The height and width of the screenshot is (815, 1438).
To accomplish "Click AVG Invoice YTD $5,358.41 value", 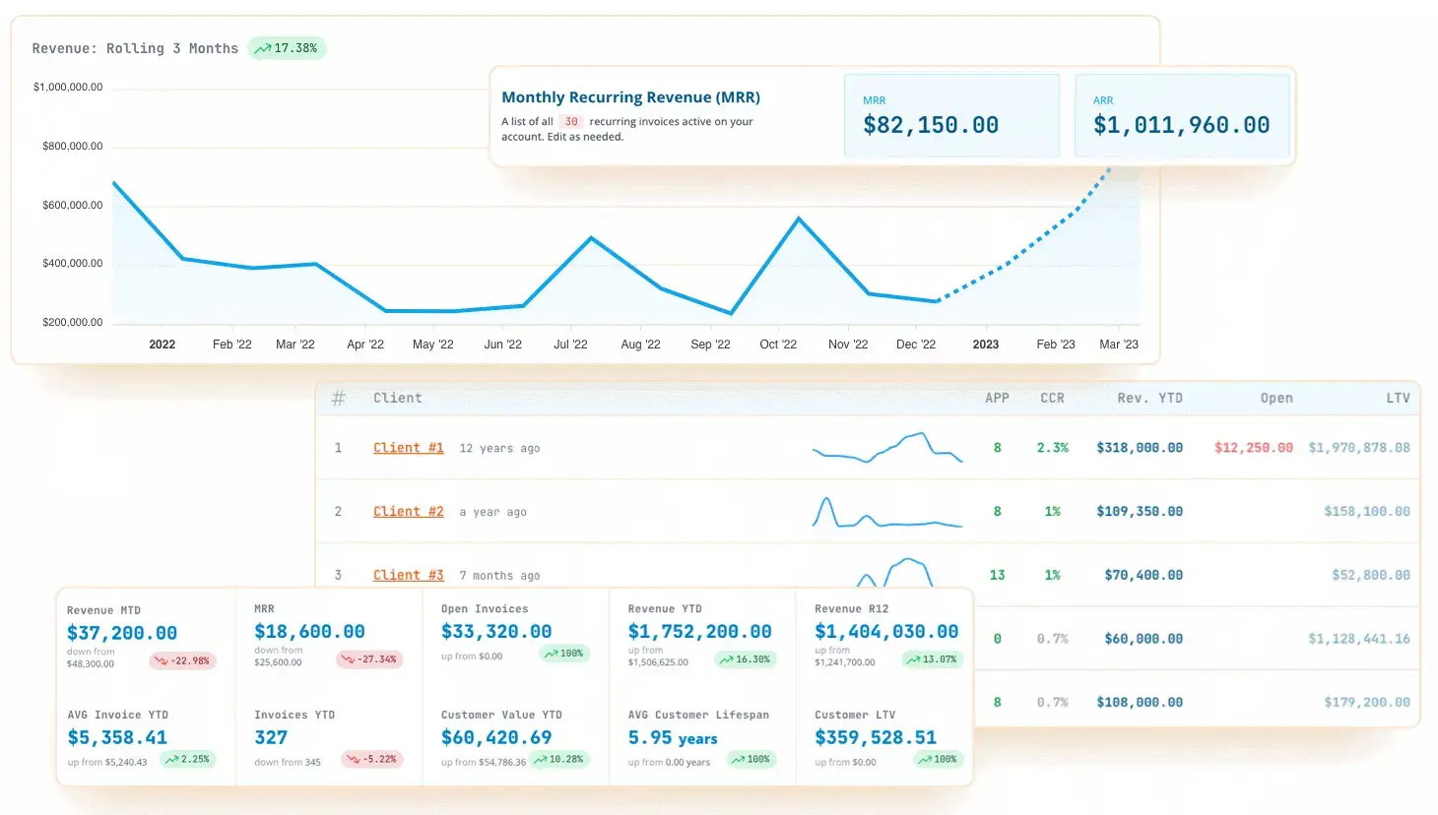I will point(117,738).
